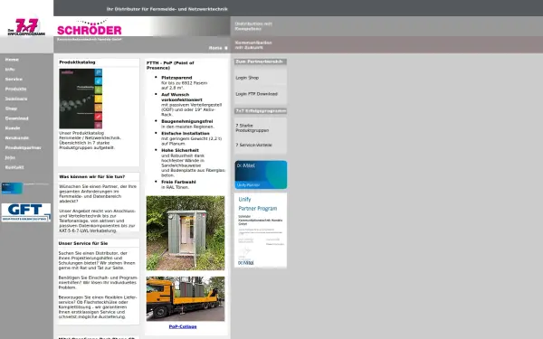
Task: Open Info in left navigation
Action: (10, 70)
